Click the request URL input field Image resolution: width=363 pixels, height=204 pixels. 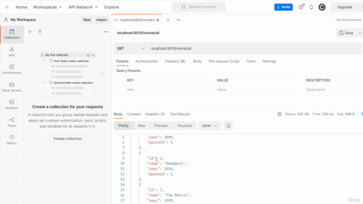click(x=255, y=49)
